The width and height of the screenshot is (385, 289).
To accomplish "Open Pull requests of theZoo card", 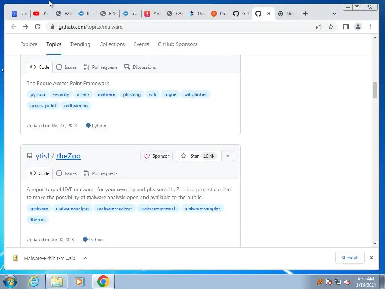I will (100, 173).
